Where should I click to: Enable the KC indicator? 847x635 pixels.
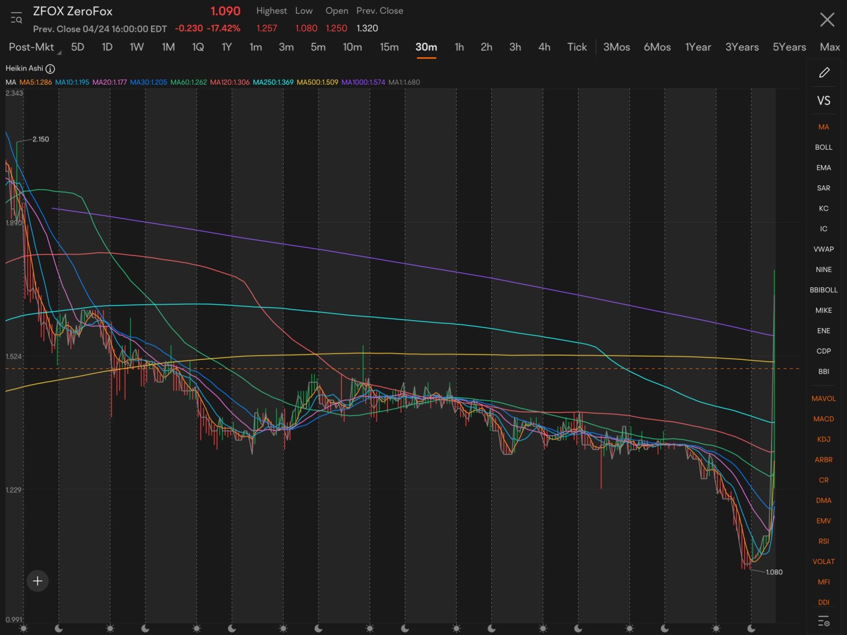[824, 208]
